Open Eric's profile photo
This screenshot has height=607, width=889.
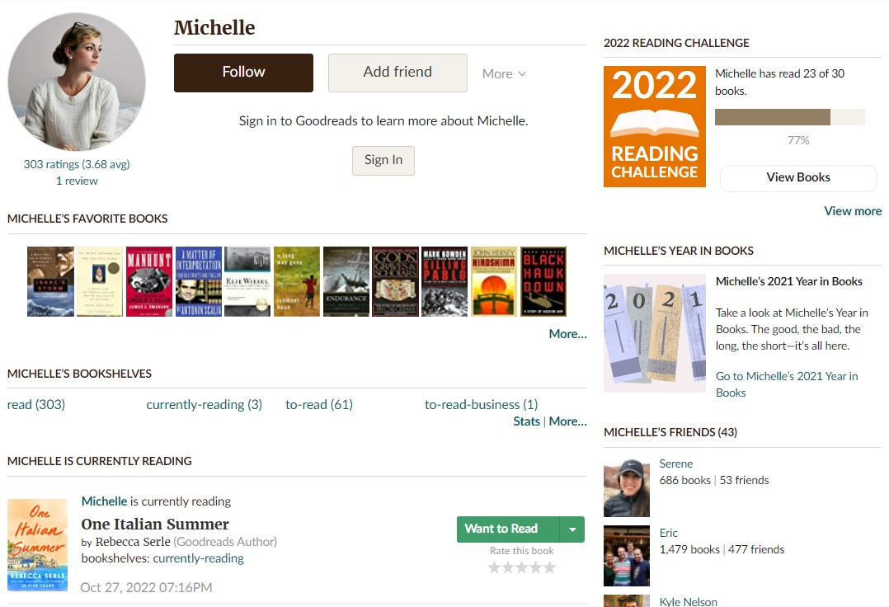click(x=627, y=556)
